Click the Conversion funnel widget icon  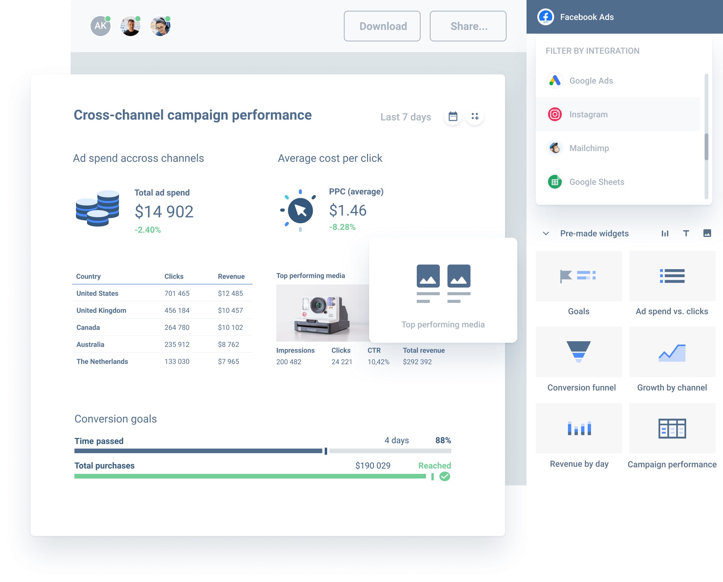click(x=579, y=352)
